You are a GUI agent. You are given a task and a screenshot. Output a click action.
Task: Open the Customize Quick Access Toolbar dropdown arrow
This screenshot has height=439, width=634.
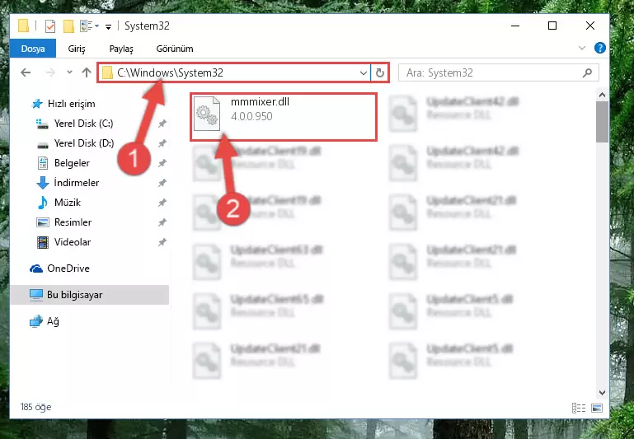tap(108, 26)
